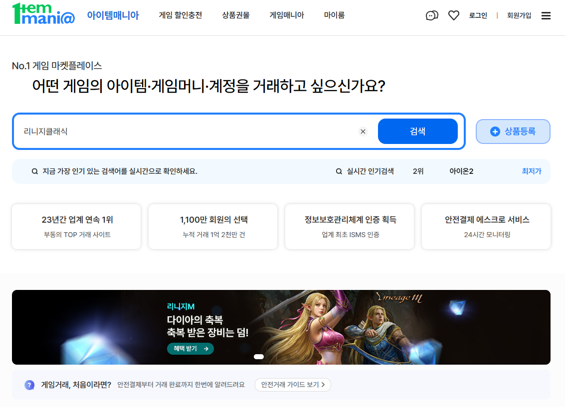Click the 실시간 인기검색 label

tap(370, 171)
